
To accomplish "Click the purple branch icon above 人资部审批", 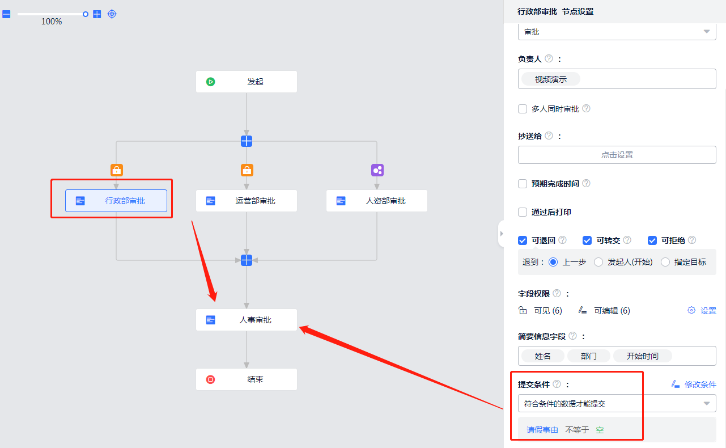I will pos(377,170).
